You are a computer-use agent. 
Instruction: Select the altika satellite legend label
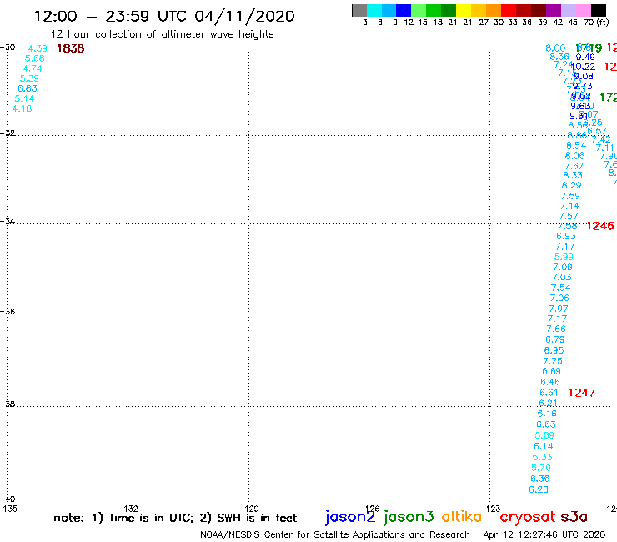pyautogui.click(x=462, y=517)
